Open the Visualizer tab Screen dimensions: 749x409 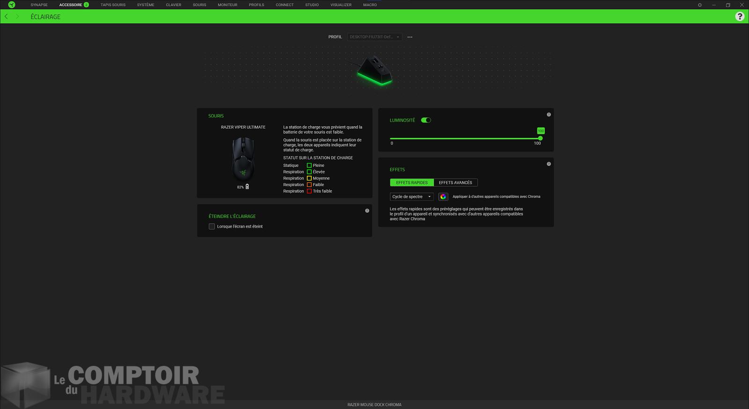(341, 5)
